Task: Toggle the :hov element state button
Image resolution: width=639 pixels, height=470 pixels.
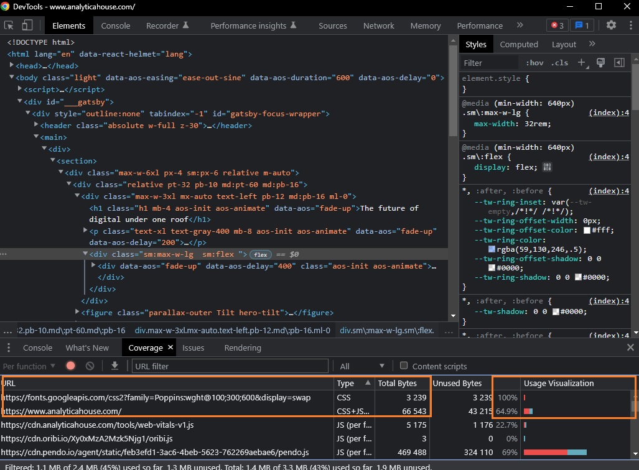Action: tap(534, 63)
